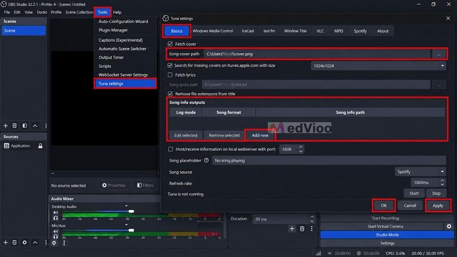The width and height of the screenshot is (457, 257).
Task: Click Remove selected button
Action: click(x=224, y=135)
